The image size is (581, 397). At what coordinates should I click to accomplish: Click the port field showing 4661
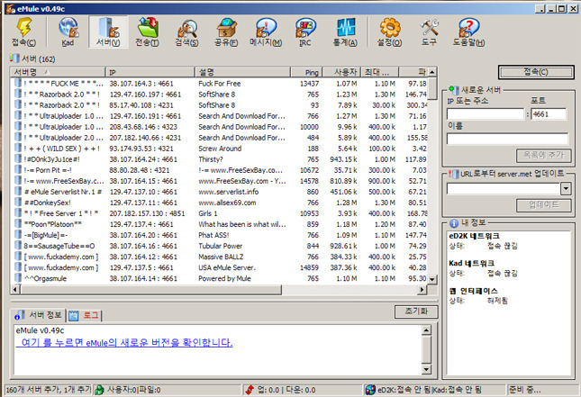tap(549, 114)
